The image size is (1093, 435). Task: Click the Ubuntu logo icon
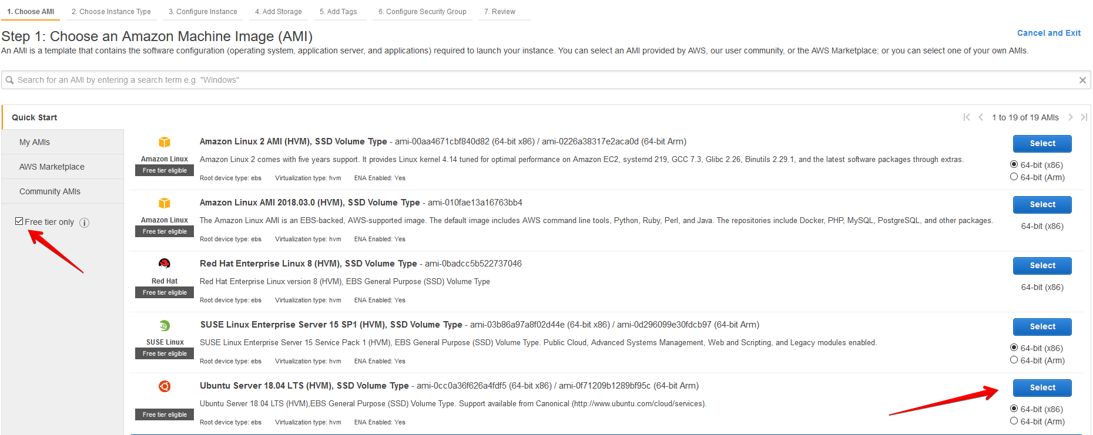point(165,386)
